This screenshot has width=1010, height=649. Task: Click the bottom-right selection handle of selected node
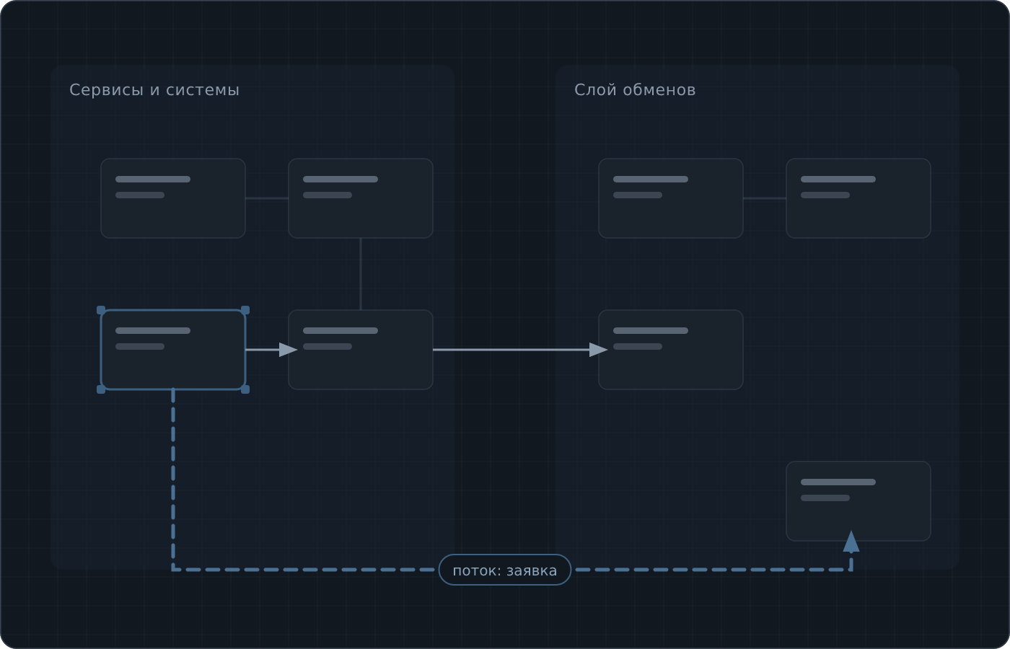coord(245,389)
